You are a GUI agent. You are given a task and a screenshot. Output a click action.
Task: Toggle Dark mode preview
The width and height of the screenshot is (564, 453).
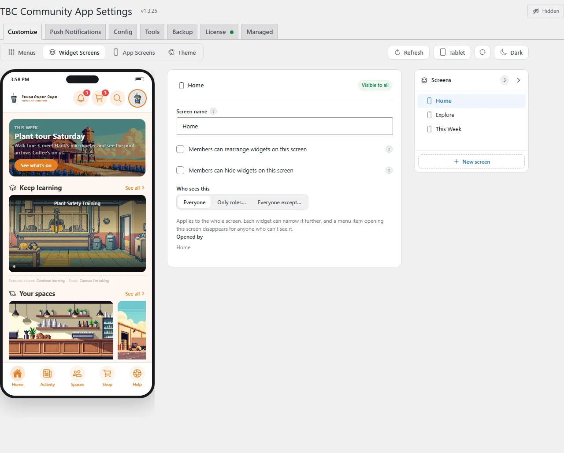(x=511, y=52)
